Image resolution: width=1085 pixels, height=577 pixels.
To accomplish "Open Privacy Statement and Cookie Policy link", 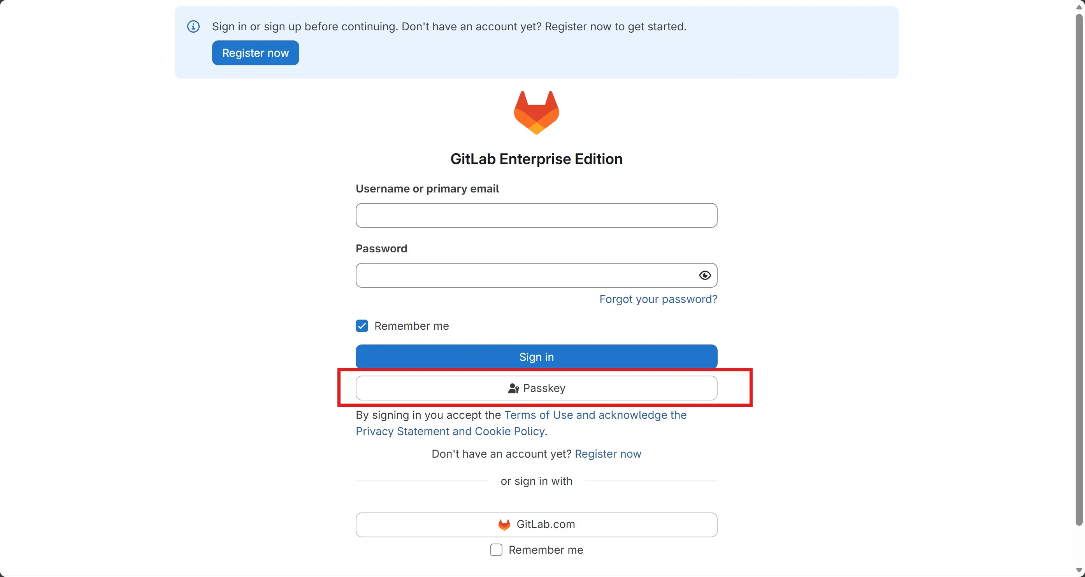I will coord(450,431).
